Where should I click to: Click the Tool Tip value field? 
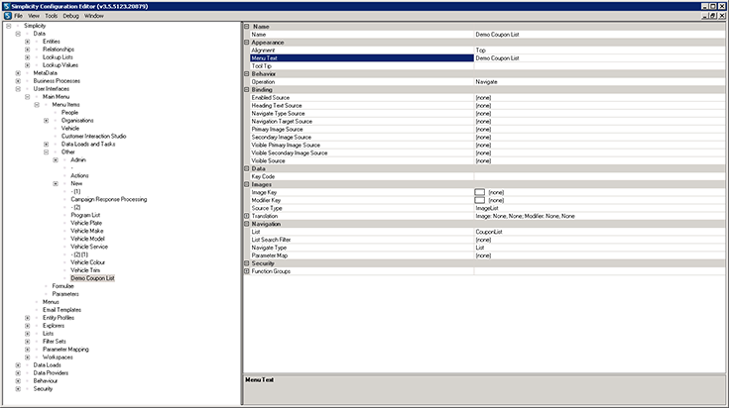pyautogui.click(x=599, y=66)
